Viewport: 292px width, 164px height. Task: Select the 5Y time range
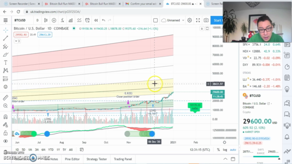(x=64, y=150)
